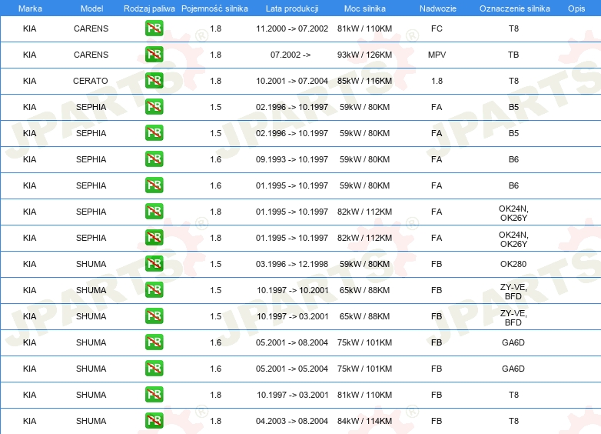Select the '10.1997 -> 10.2001' cell
The height and width of the screenshot is (434, 601).
pos(293,290)
